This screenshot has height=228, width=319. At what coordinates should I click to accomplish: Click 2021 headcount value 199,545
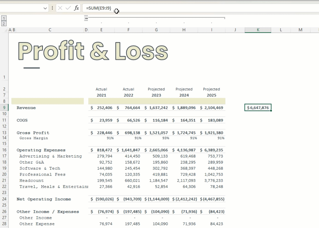pyautogui.click(x=105, y=181)
